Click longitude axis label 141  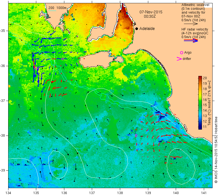tap(204, 193)
